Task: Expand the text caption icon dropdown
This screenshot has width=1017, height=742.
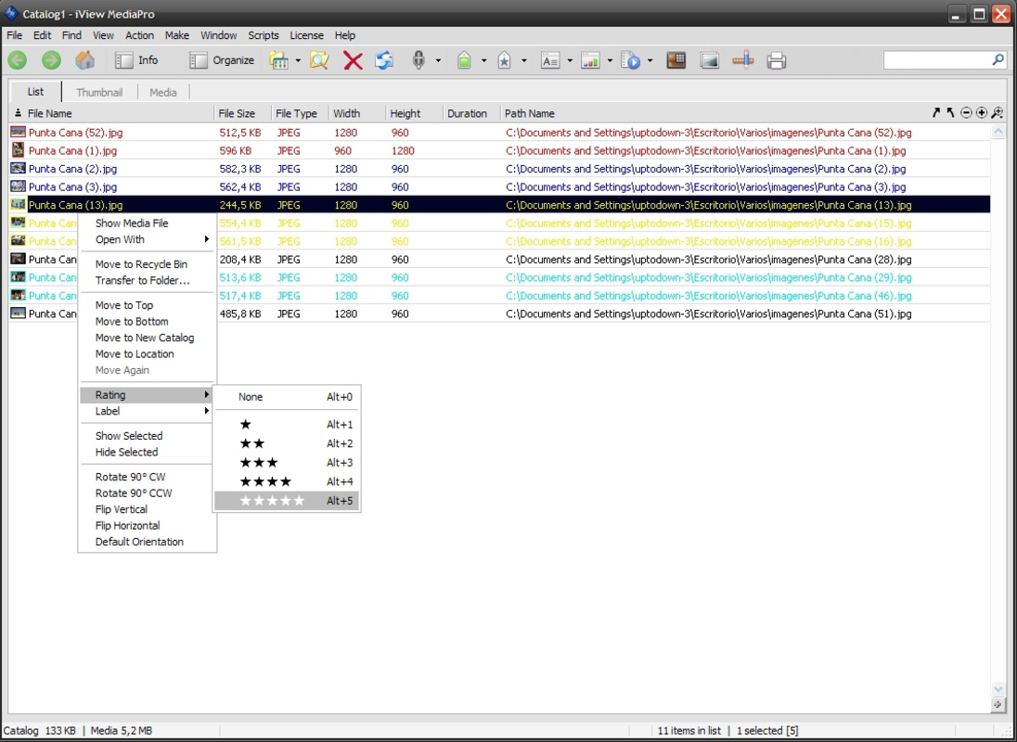Action: click(570, 61)
